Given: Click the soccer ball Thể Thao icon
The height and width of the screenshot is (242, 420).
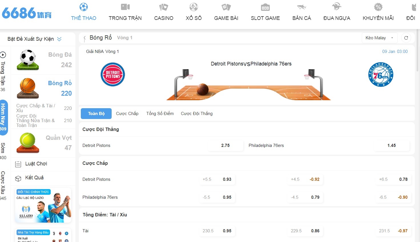Looking at the screenshot, I should [84, 7].
